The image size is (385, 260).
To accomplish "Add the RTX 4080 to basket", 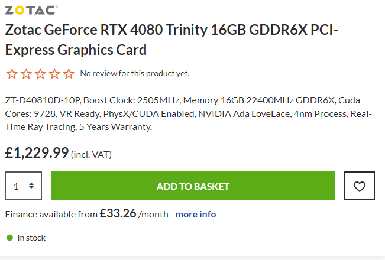I will pyautogui.click(x=193, y=186).
